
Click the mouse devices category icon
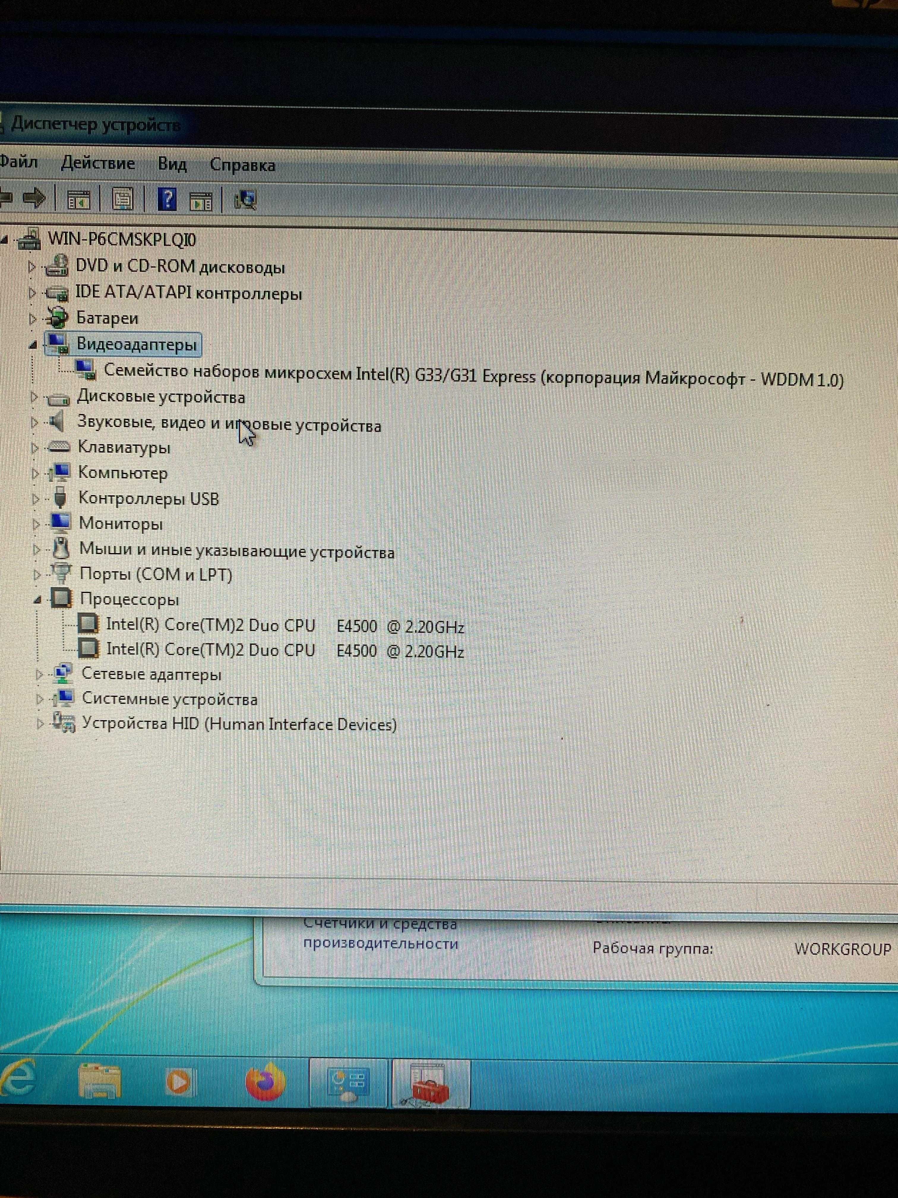pos(62,548)
